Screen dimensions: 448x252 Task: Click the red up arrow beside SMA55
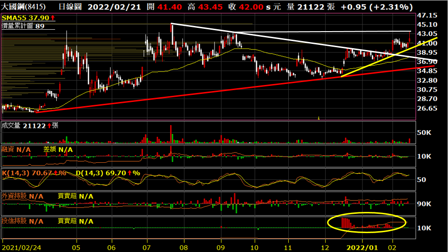point(53,17)
